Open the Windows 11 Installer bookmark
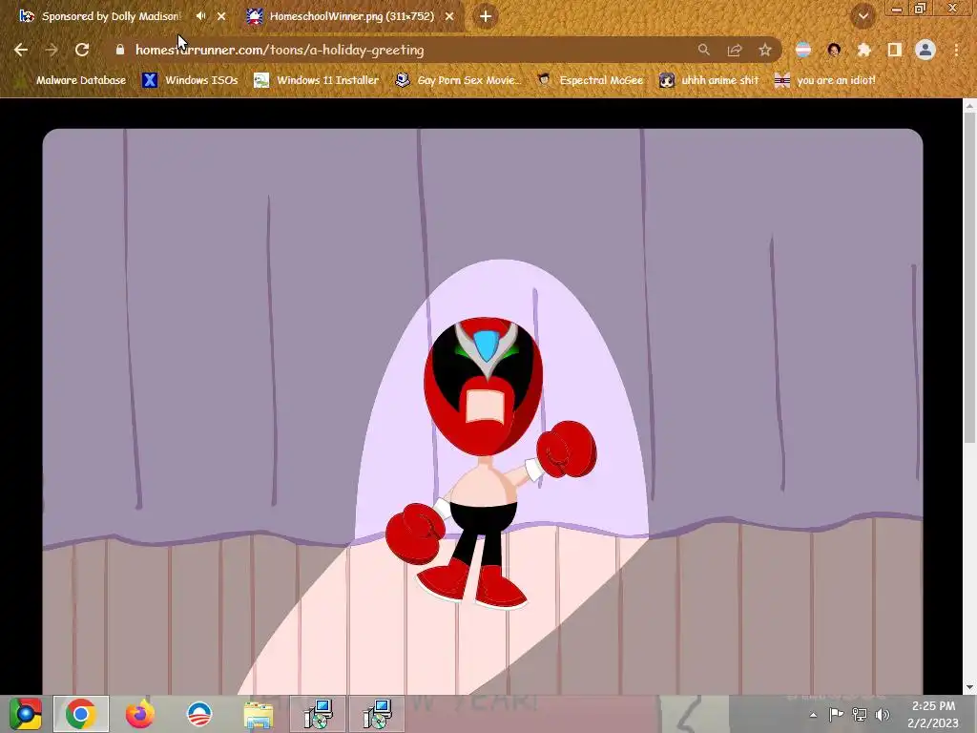Viewport: 977px width, 733px height. (x=317, y=80)
